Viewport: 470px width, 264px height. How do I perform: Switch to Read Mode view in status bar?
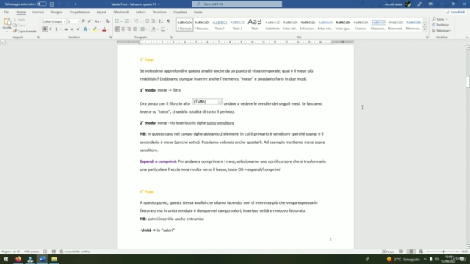click(x=402, y=252)
